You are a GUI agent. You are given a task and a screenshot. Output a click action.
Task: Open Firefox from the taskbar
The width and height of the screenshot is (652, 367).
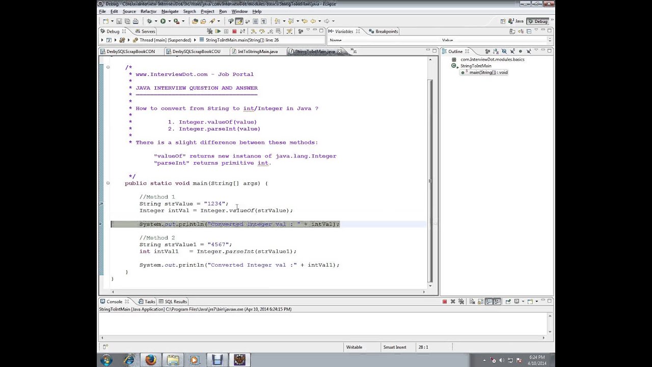pyautogui.click(x=150, y=360)
